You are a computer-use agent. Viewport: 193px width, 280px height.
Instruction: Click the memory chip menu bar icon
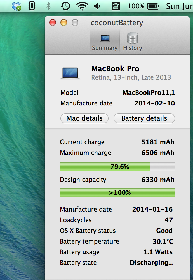(32, 6)
